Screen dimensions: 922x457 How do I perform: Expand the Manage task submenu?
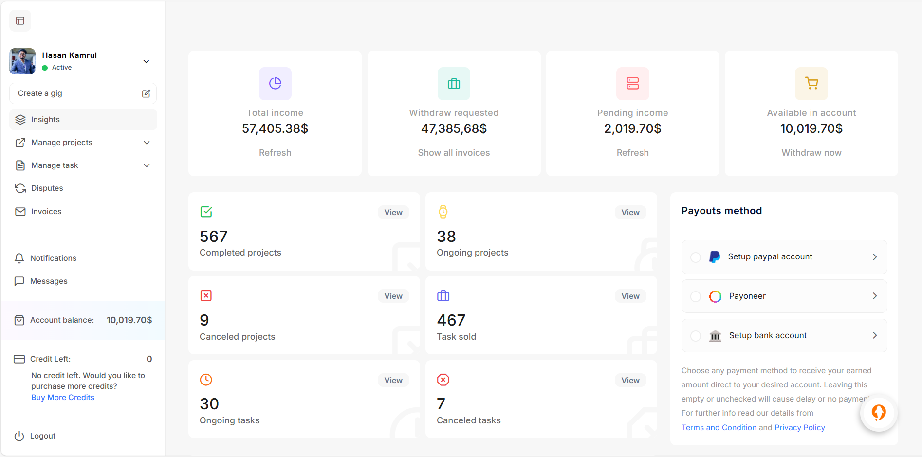click(147, 165)
